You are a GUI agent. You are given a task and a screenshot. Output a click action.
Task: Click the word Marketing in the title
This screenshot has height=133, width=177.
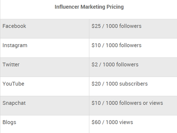pos(93,7)
